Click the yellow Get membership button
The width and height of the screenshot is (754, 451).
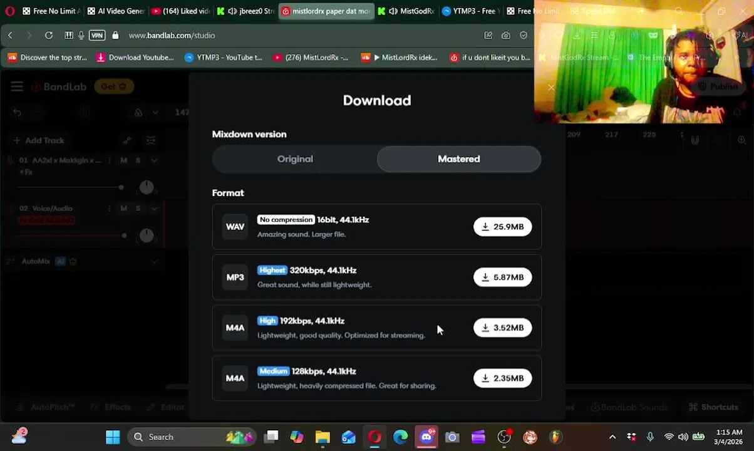113,86
